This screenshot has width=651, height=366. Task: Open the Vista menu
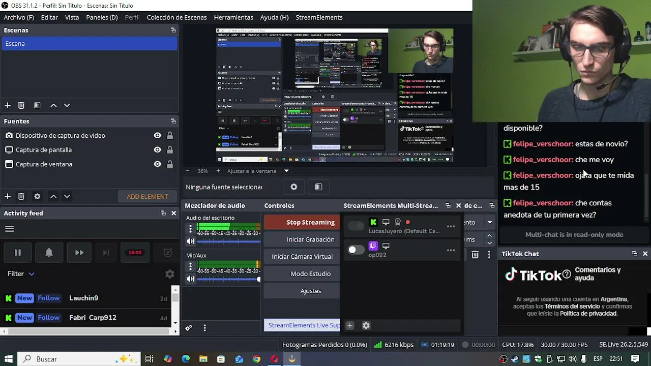pyautogui.click(x=72, y=17)
